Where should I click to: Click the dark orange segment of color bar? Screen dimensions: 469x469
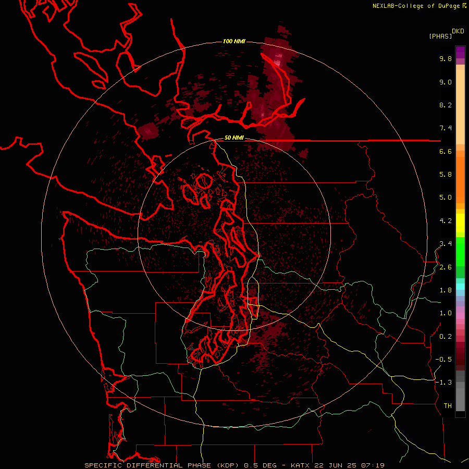[460, 180]
